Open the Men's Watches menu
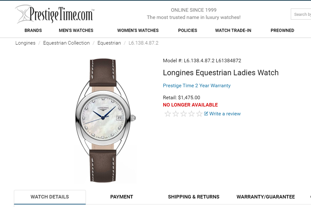The height and width of the screenshot is (207, 311). pyautogui.click(x=76, y=31)
